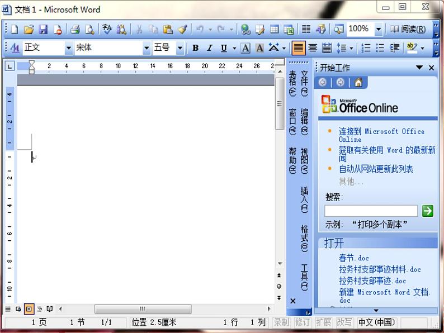This screenshot has width=444, height=333.
Task: Toggle left text alignment button
Action: [299, 48]
